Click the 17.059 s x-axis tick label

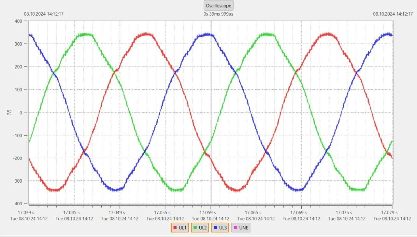210,212
